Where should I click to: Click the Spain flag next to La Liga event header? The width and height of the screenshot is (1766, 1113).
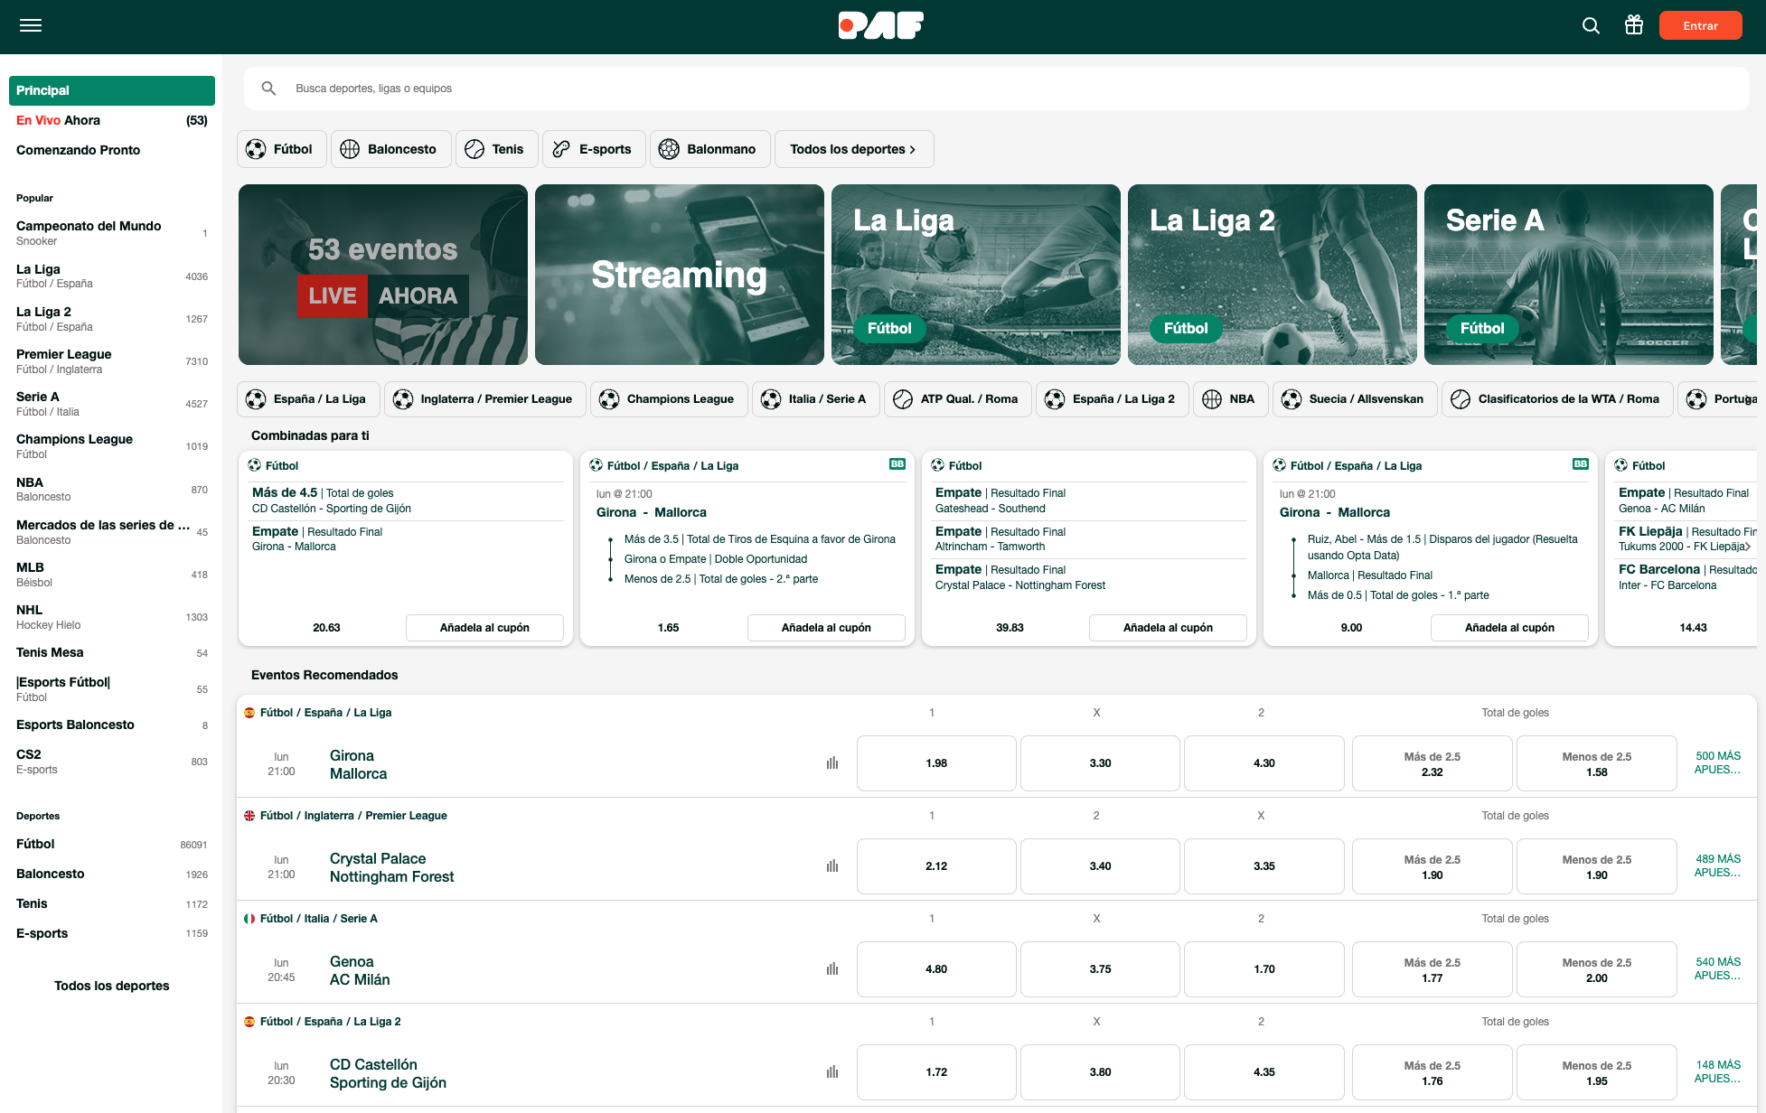coord(249,713)
